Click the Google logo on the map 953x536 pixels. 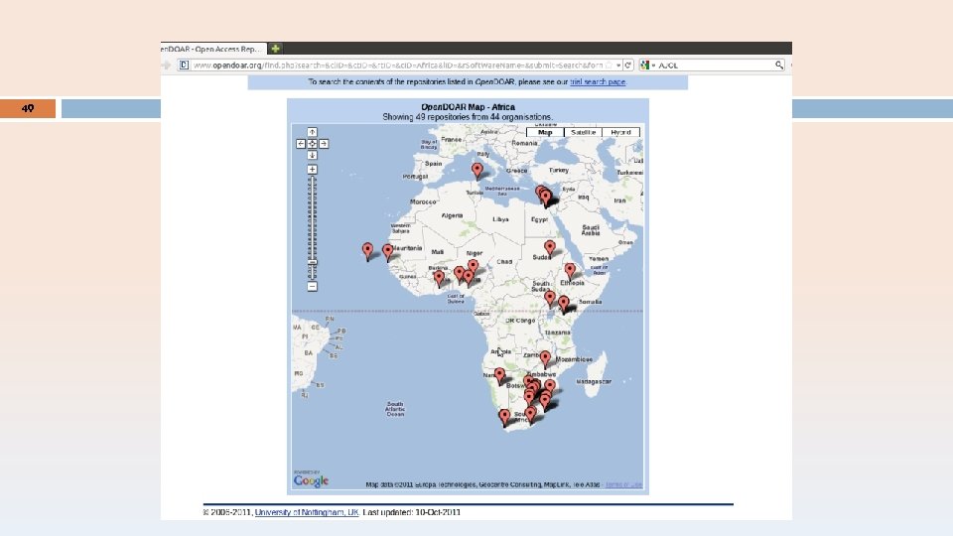[x=311, y=480]
